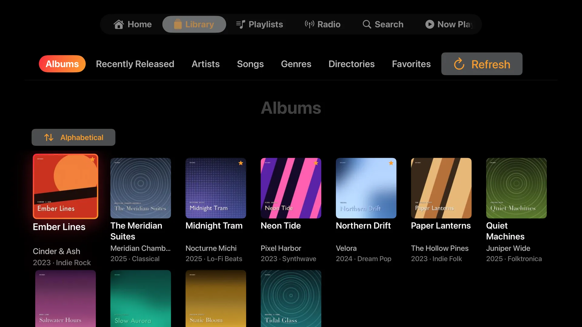Click the Radio broadcast icon
The width and height of the screenshot is (582, 327).
309,24
